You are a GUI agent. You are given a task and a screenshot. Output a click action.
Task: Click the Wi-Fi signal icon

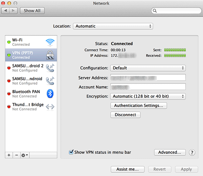(50, 42)
